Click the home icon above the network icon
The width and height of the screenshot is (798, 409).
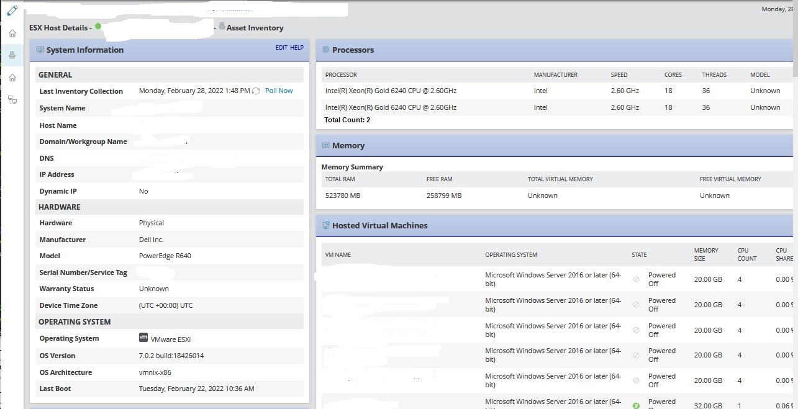coord(12,78)
